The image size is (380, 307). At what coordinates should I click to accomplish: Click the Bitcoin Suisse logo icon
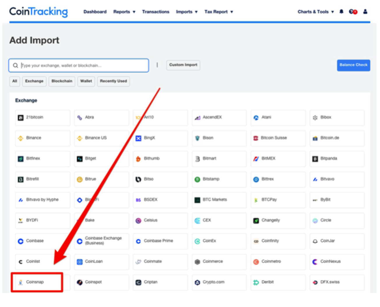pos(256,138)
